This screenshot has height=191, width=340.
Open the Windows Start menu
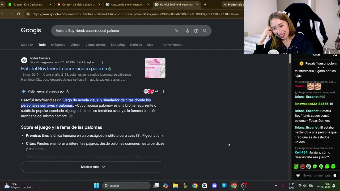point(96,186)
